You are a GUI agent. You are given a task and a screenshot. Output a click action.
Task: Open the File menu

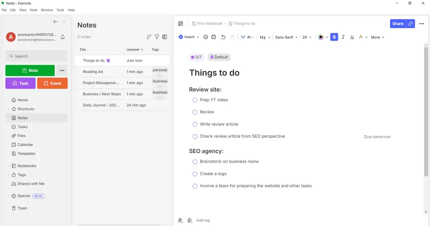pos(4,10)
